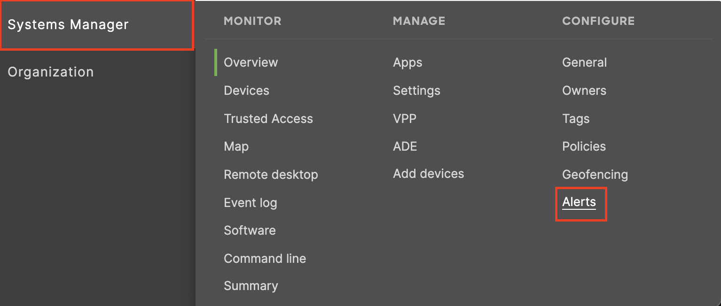Screen dimensions: 721x306
Task: Open the Overview page
Action: (x=251, y=62)
